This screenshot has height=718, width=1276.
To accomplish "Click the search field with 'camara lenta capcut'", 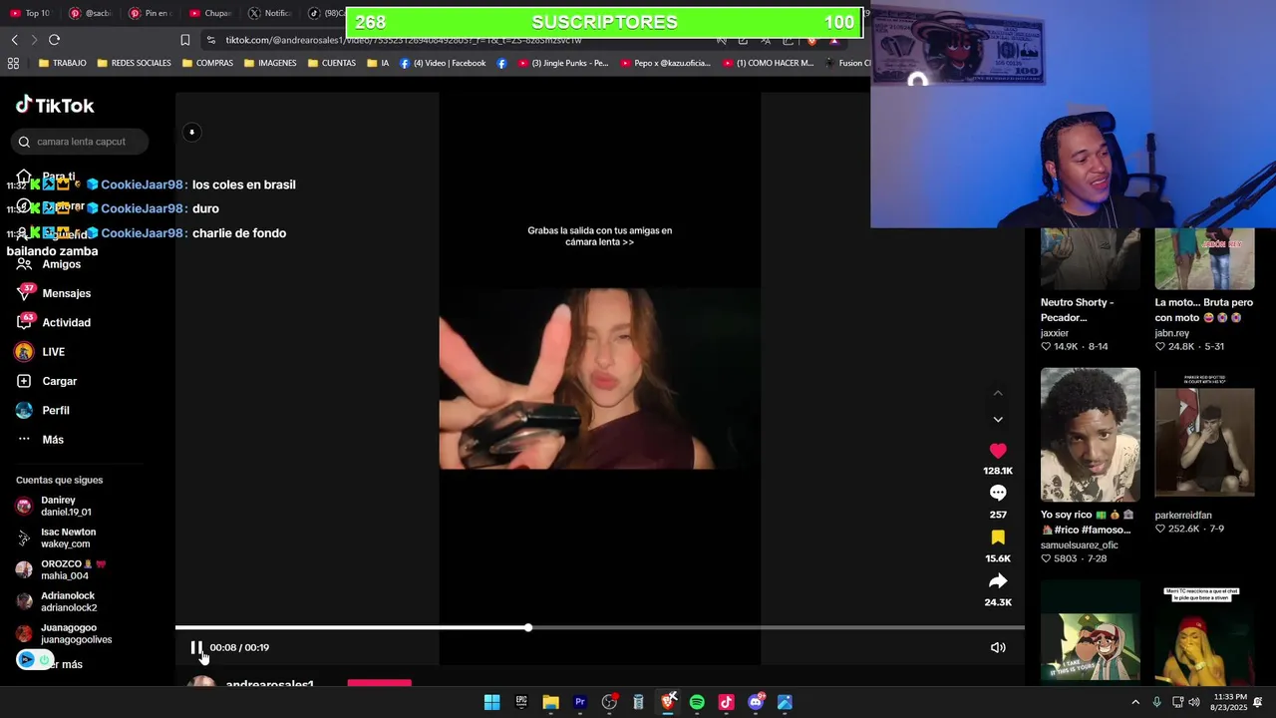I will [81, 142].
